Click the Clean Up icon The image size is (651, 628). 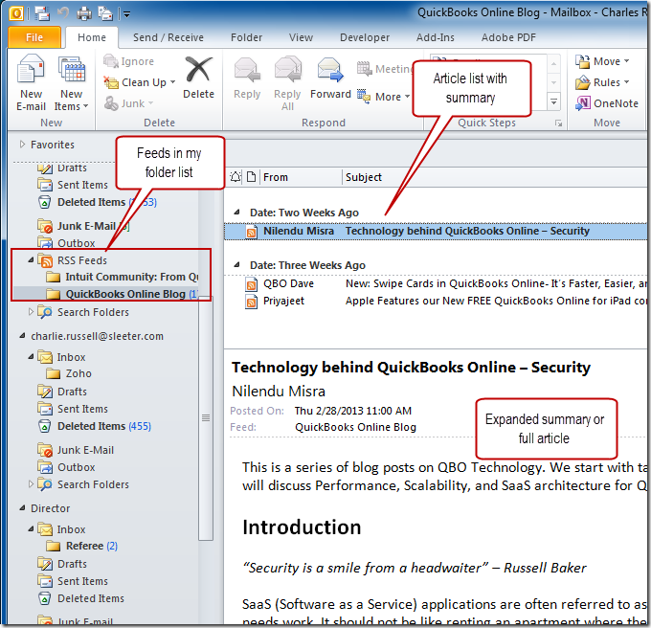[111, 82]
